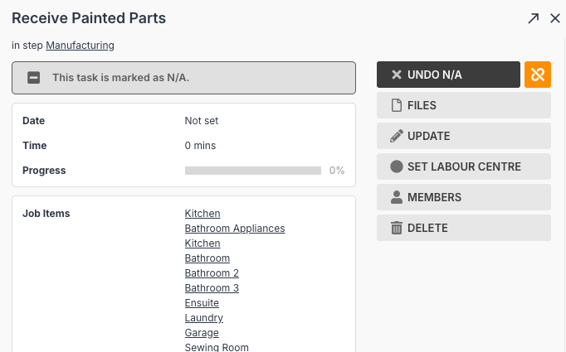Open the Bathroom Appliances job item
Image resolution: width=566 pixels, height=352 pixels.
[235, 229]
